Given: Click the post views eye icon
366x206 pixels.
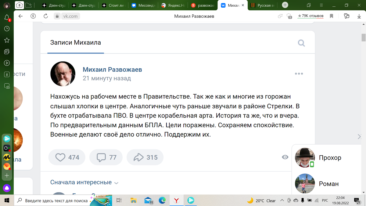Looking at the screenshot, I should [285, 157].
